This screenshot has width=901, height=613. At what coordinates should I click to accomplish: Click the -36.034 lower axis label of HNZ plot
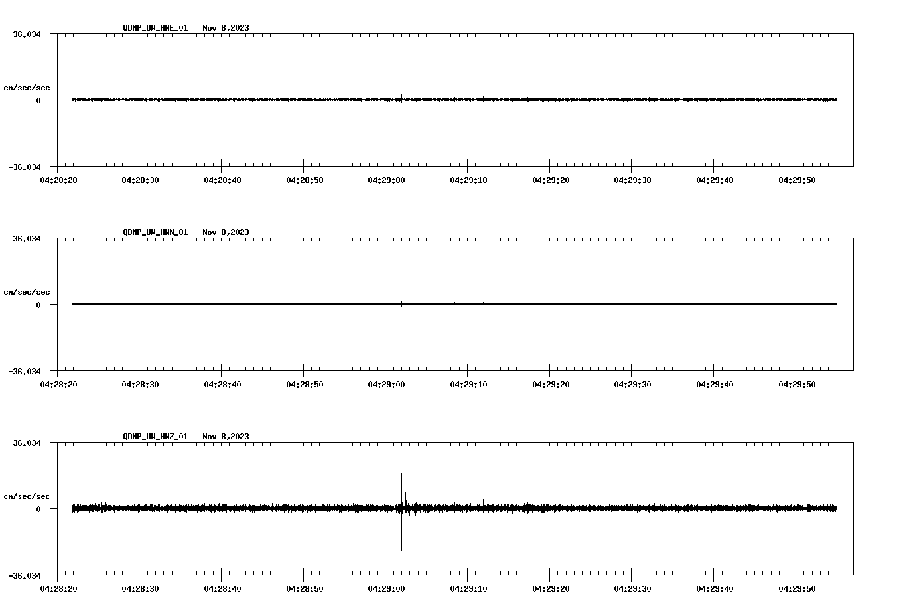[x=24, y=576]
